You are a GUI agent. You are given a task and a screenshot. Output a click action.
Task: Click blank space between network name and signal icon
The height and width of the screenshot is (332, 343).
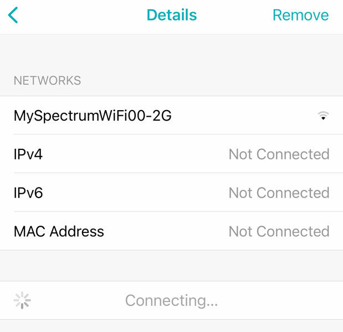(244, 116)
